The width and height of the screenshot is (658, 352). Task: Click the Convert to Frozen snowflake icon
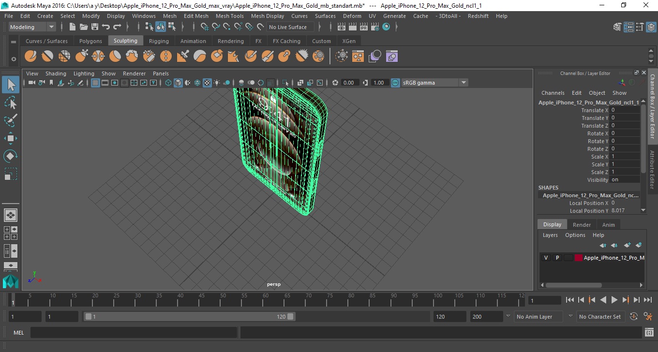(342, 57)
